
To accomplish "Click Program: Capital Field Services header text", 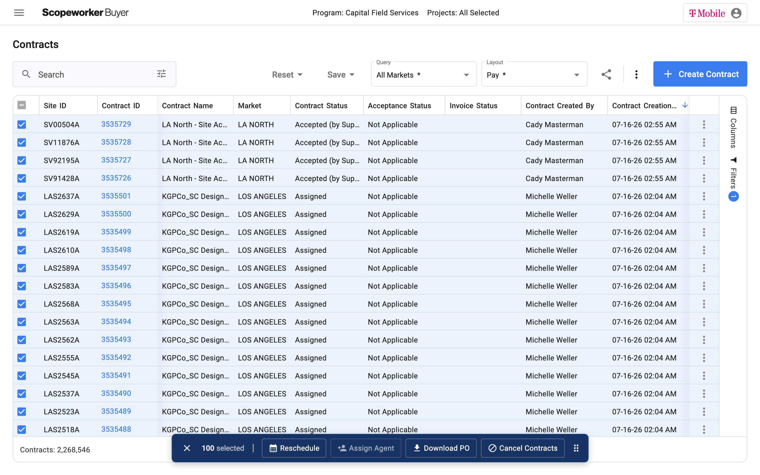I will click(x=365, y=13).
